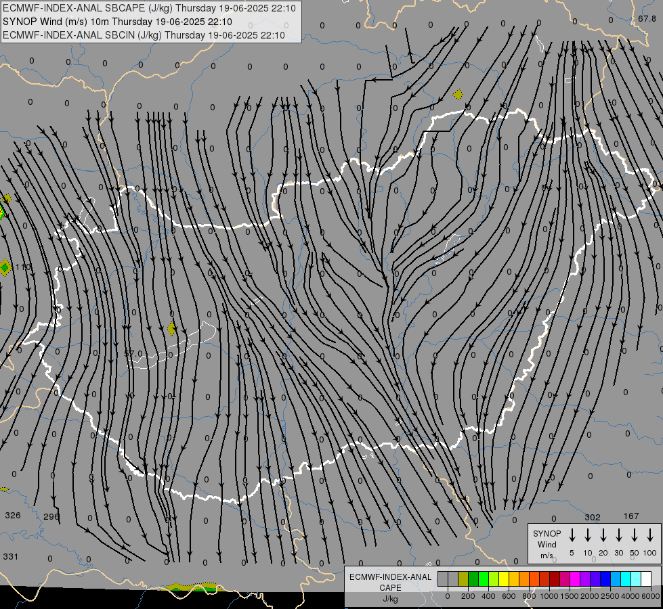Screen dimensions: 663x609
Task: Click the 1000 tick label on CAPE scale
Action: (549, 596)
